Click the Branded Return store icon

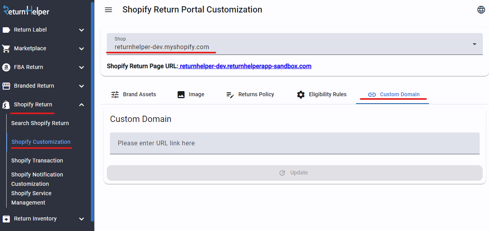(x=6, y=86)
